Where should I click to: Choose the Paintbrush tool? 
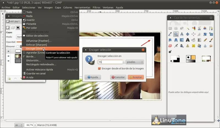211,40
